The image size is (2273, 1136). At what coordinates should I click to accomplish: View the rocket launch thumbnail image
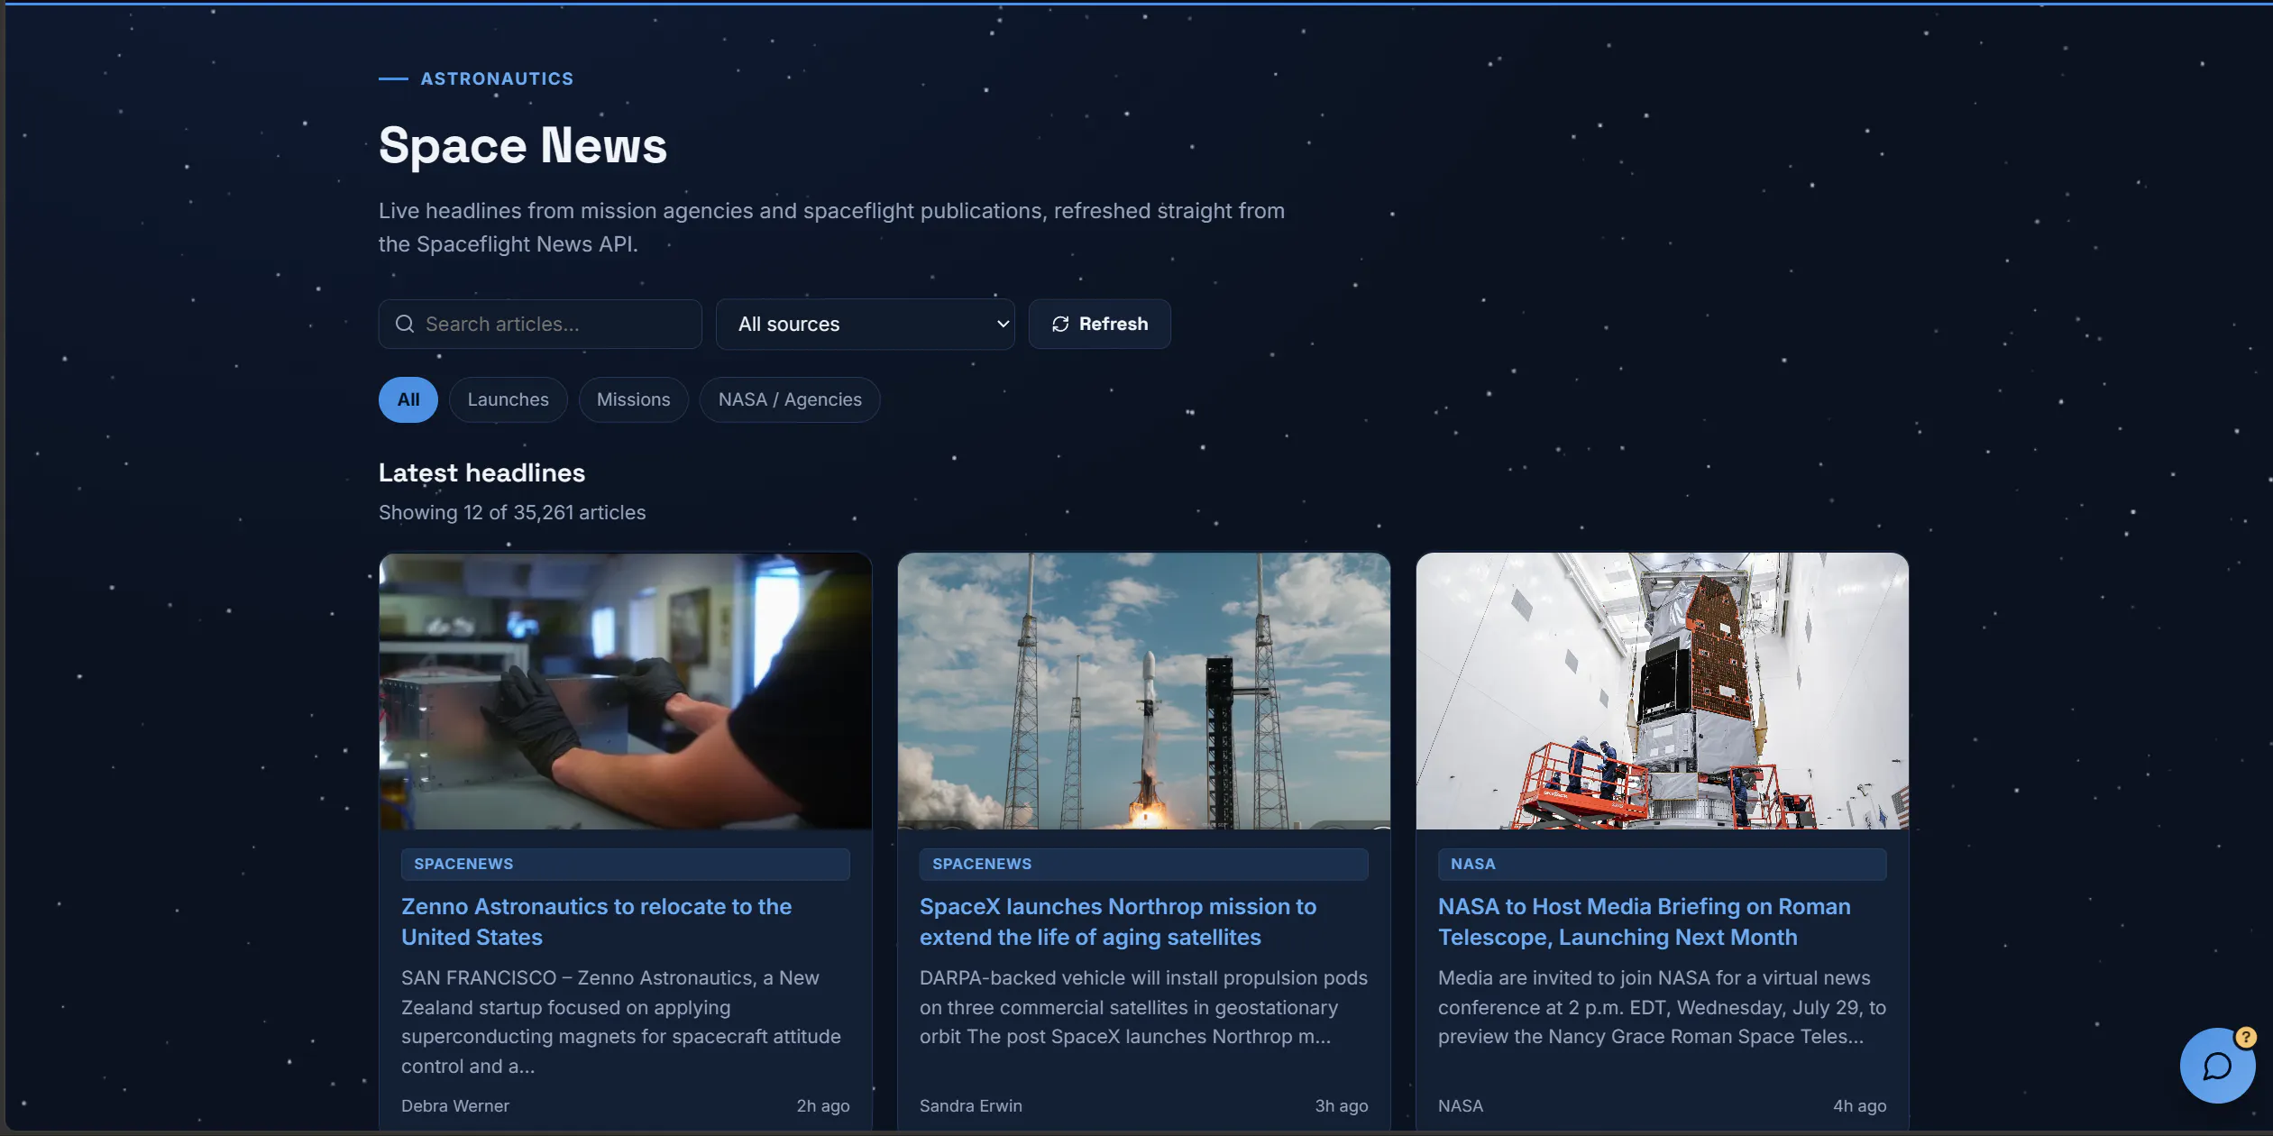[1143, 691]
